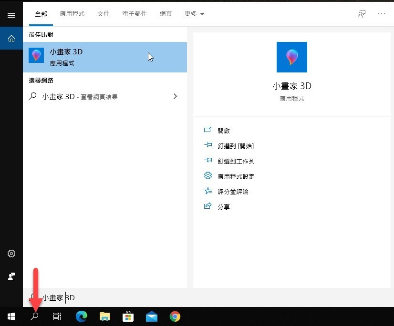Click the pin icon for 釘選到工作列
Screen dimensions: 394x326
208,160
